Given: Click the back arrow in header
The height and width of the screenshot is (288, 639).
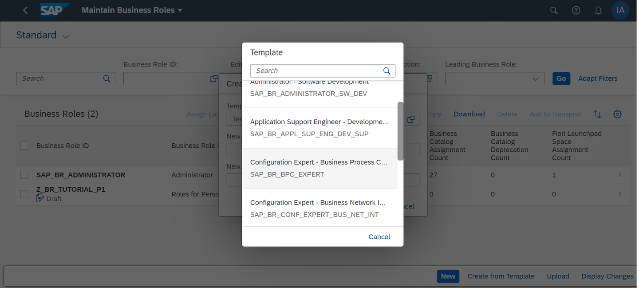Looking at the screenshot, I should click(25, 10).
